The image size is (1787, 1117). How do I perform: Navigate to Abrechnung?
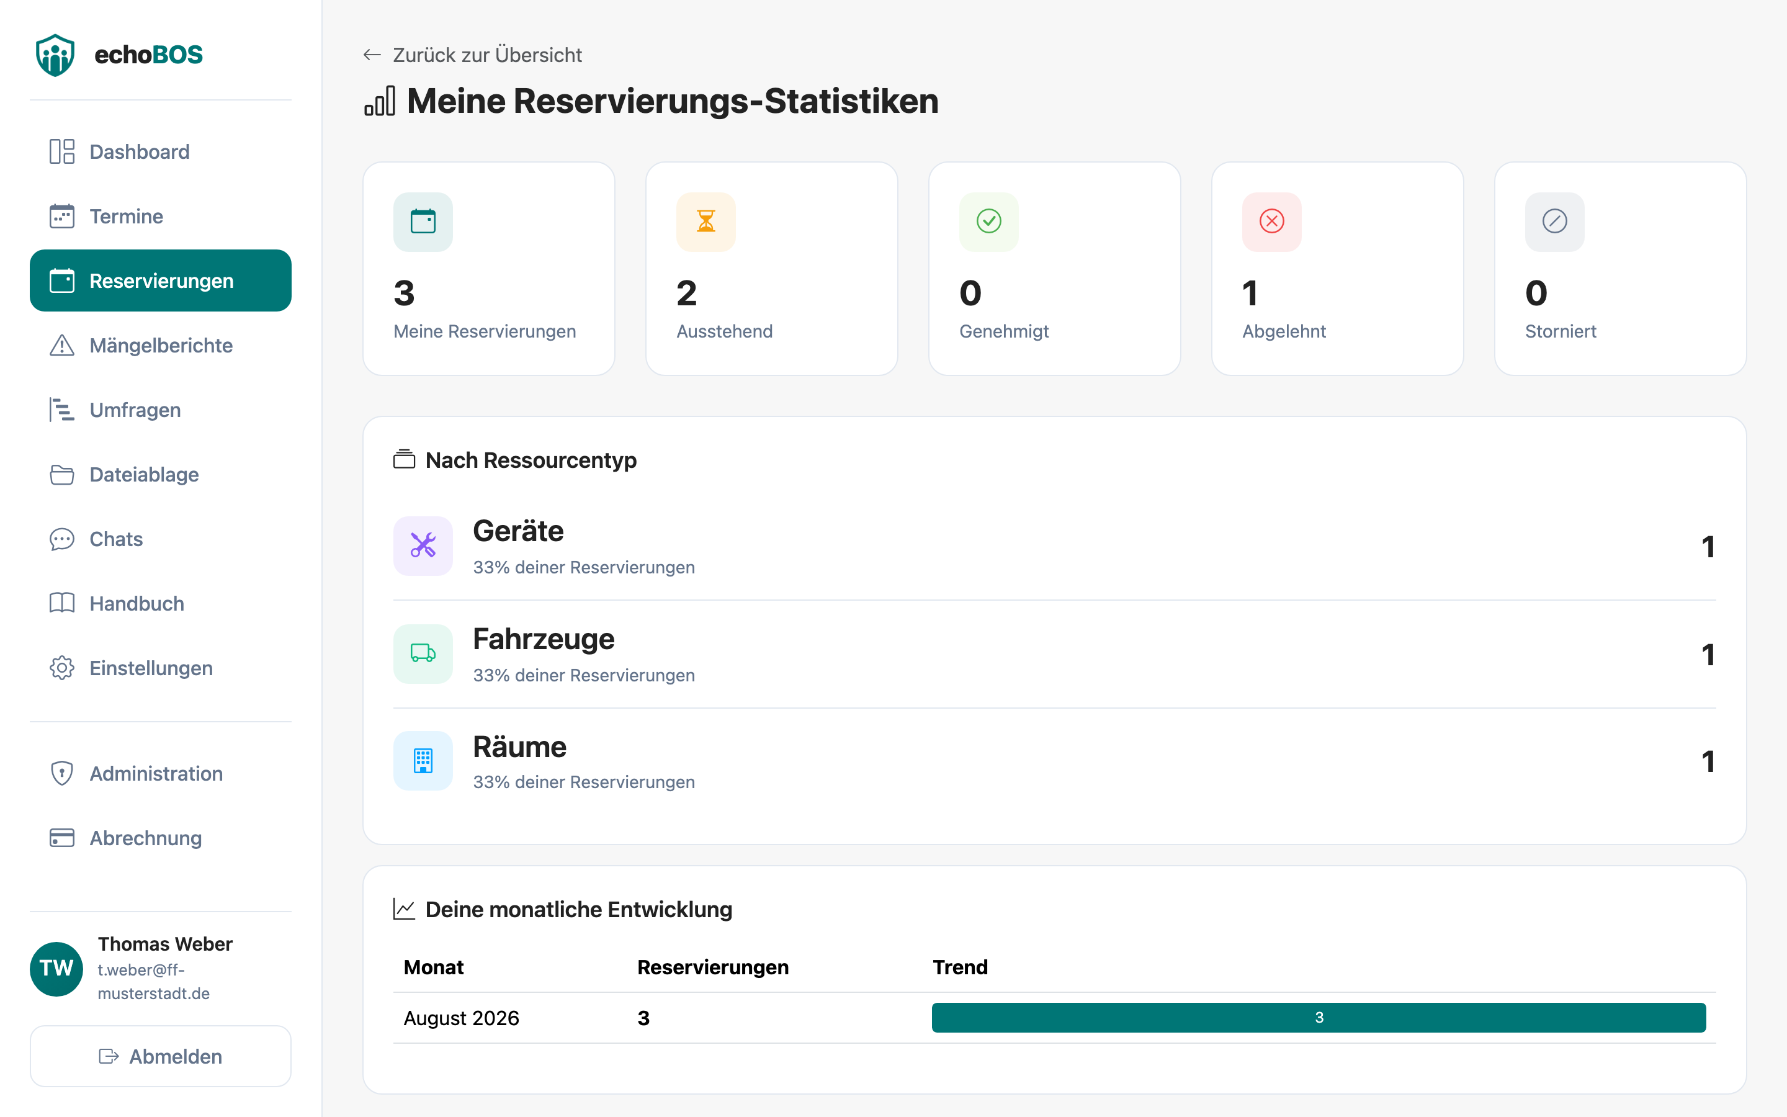160,838
